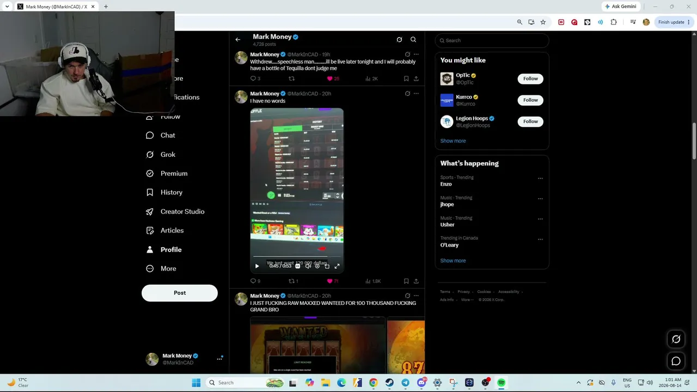Go back using the profile back arrow
The image size is (697, 392).
tap(238, 40)
